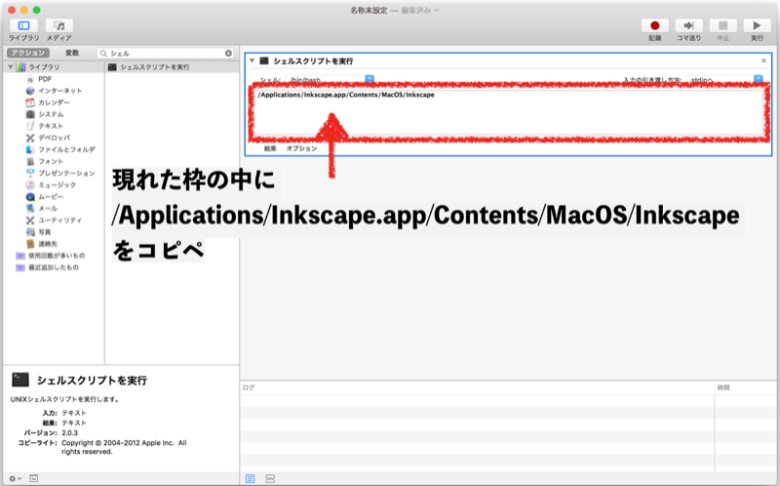Select the メール category
The height and width of the screenshot is (486, 780).
pos(48,208)
